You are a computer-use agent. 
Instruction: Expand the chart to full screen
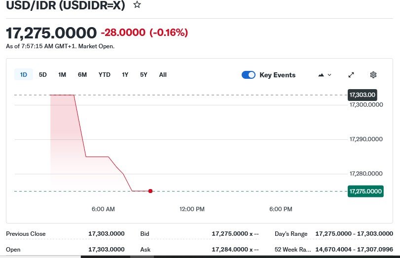tap(351, 75)
